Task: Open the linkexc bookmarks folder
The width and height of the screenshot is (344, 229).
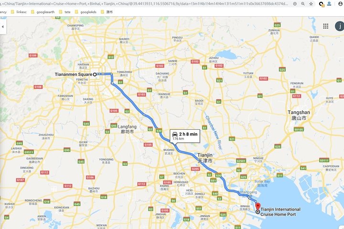Action: coord(19,12)
